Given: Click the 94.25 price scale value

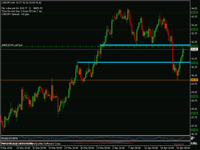Looking at the screenshot, I should (194, 8).
